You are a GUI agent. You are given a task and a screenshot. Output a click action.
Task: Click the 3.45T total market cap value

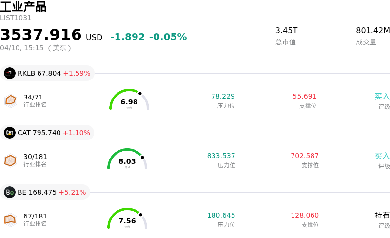[x=286, y=30]
